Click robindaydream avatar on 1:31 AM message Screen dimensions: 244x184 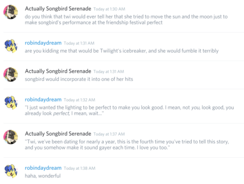[x=11, y=46]
